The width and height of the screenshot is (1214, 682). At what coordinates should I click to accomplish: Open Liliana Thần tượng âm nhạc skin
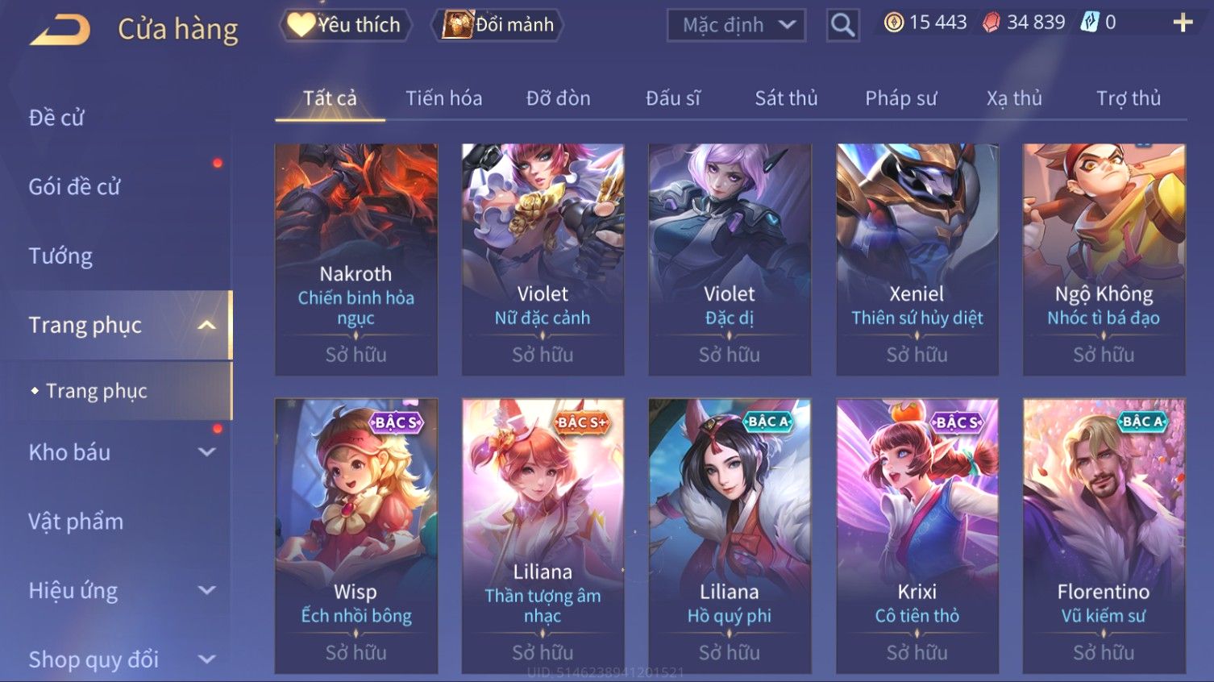(x=543, y=536)
